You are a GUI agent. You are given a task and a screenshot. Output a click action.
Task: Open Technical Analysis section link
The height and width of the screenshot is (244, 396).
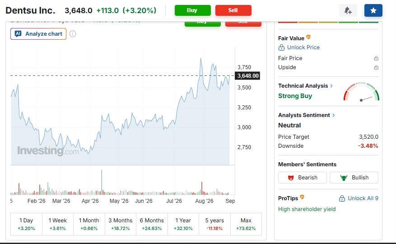[x=303, y=86]
